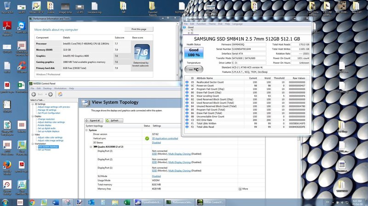Click the green Vertical sync status checkmark
This screenshot has width=368, height=206.
pos(147,138)
